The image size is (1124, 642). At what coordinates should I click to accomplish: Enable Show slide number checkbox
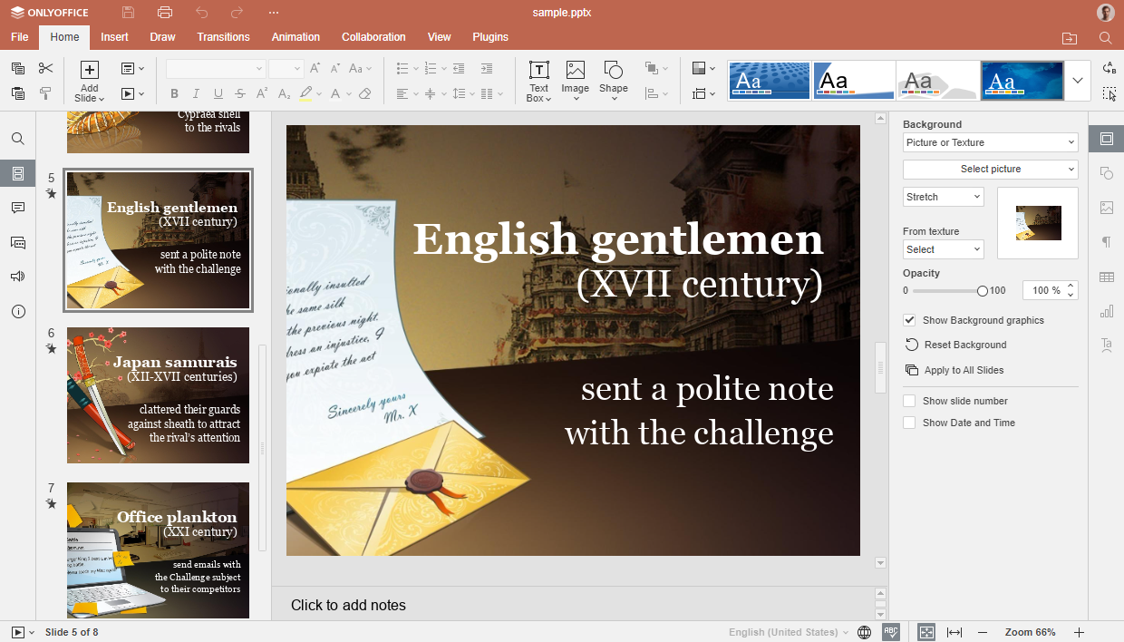pyautogui.click(x=909, y=401)
